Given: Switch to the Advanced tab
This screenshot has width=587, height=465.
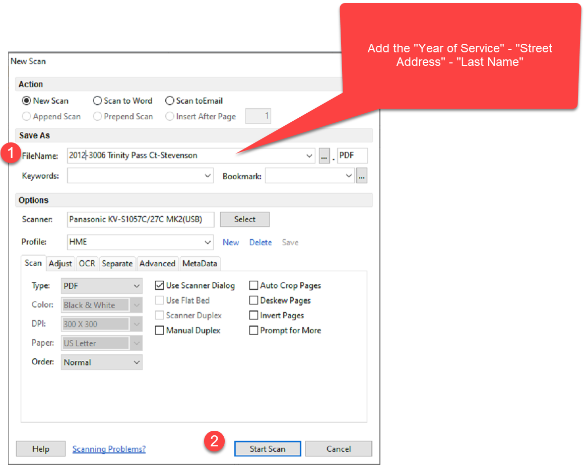Looking at the screenshot, I should [157, 264].
